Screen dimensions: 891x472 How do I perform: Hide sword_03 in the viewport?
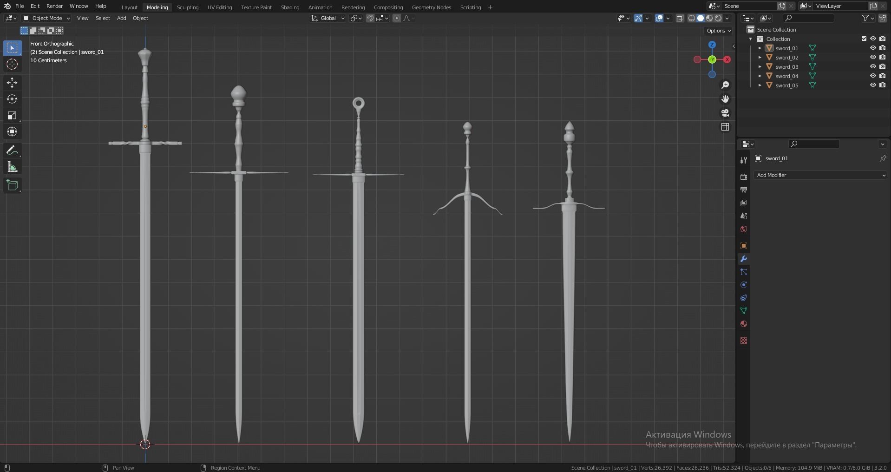[873, 66]
